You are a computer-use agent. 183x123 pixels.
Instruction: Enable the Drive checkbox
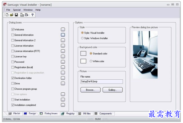point(12,84)
